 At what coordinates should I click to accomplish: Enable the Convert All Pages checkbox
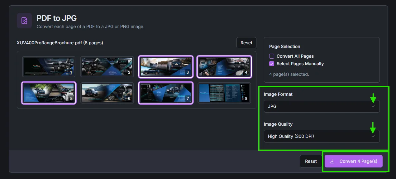pyautogui.click(x=272, y=56)
